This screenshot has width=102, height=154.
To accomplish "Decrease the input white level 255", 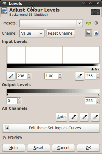I will coord(98,78).
